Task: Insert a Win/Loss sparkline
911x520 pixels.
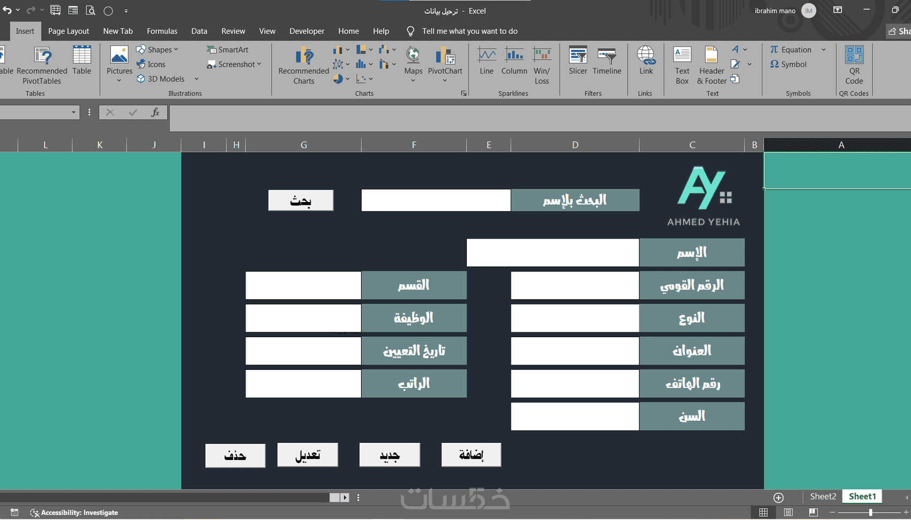Action: (x=542, y=65)
